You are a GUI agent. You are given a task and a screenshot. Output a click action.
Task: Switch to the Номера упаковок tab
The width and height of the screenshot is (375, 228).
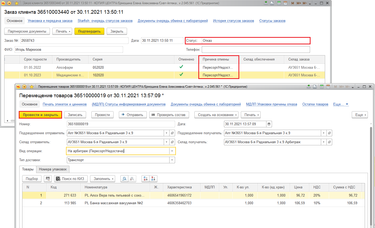53,169
